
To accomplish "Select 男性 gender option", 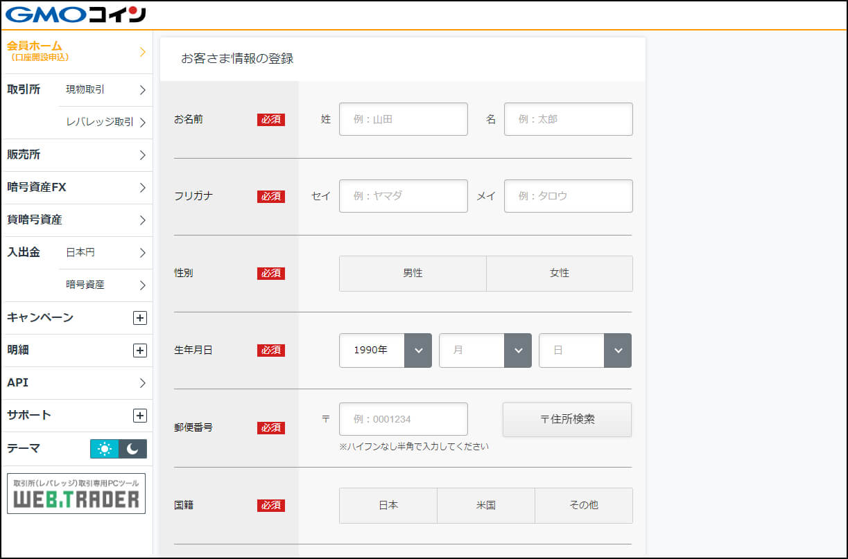I will [x=413, y=274].
